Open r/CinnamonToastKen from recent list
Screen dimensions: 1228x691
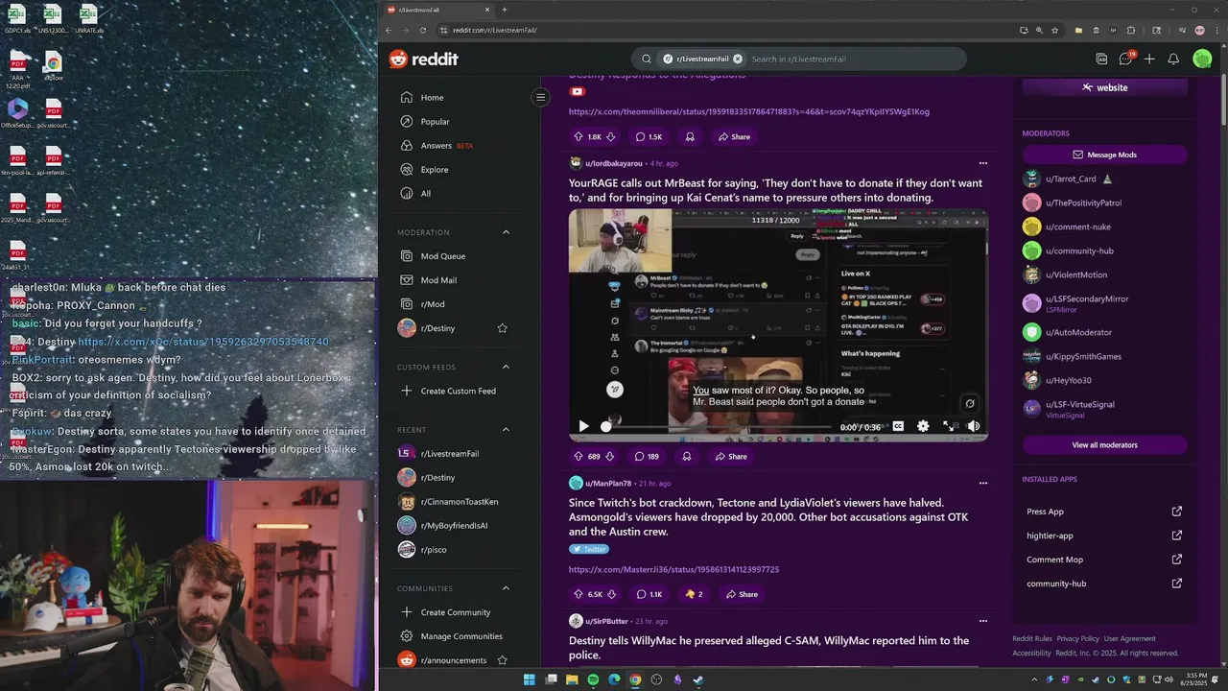(459, 501)
